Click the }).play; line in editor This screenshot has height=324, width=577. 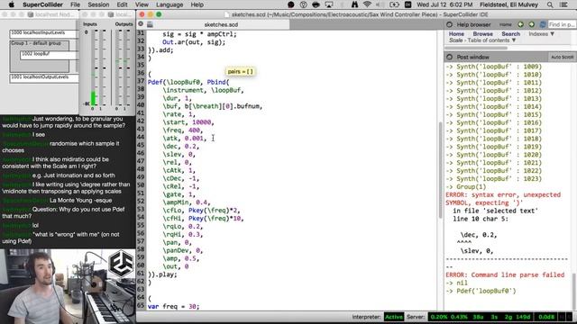coord(162,274)
